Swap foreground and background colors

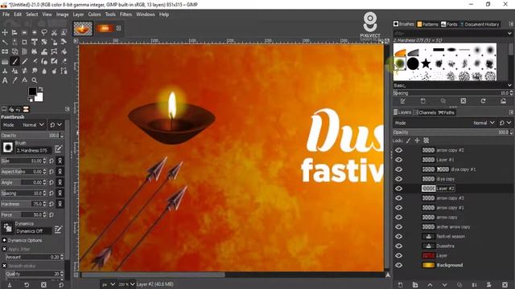pos(40,89)
